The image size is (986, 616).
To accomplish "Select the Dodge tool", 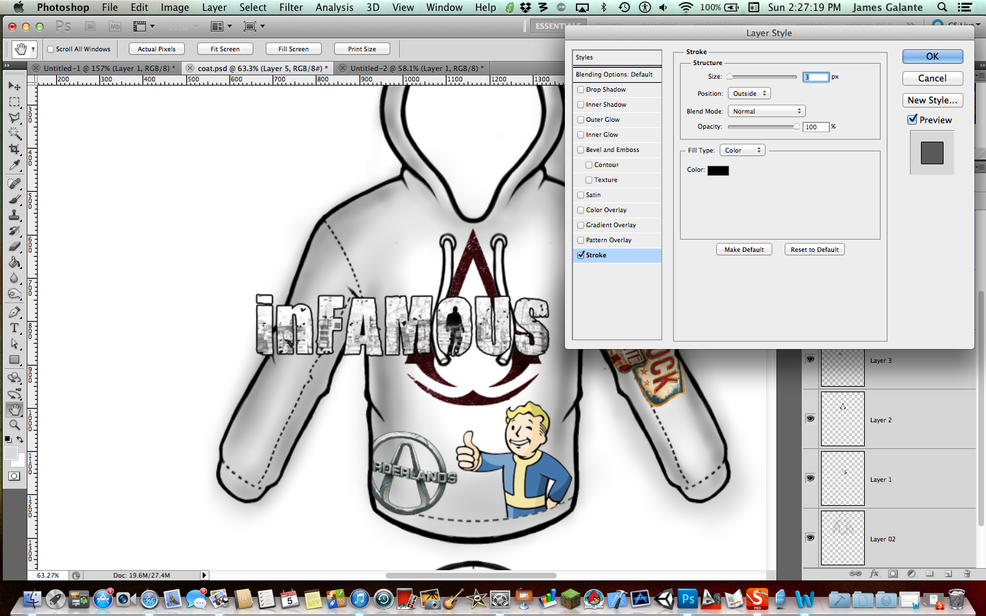I will [x=14, y=294].
